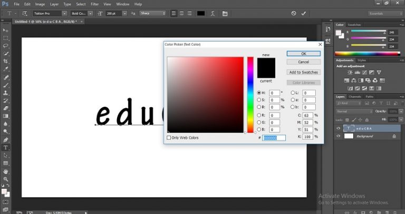Open the Filter menu
This screenshot has height=214, width=405.
(x=94, y=4)
